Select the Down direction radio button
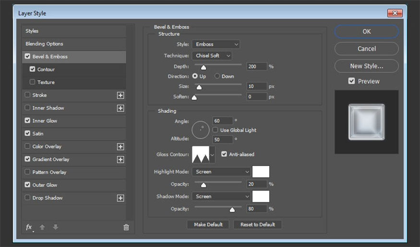420x247 pixels. tap(217, 76)
